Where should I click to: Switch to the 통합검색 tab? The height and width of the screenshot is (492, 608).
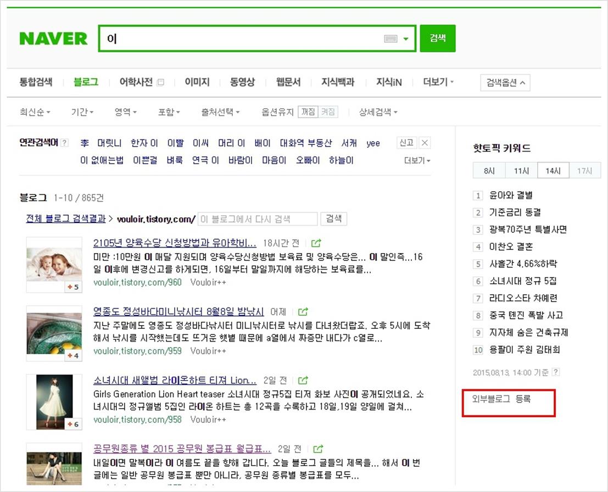36,82
